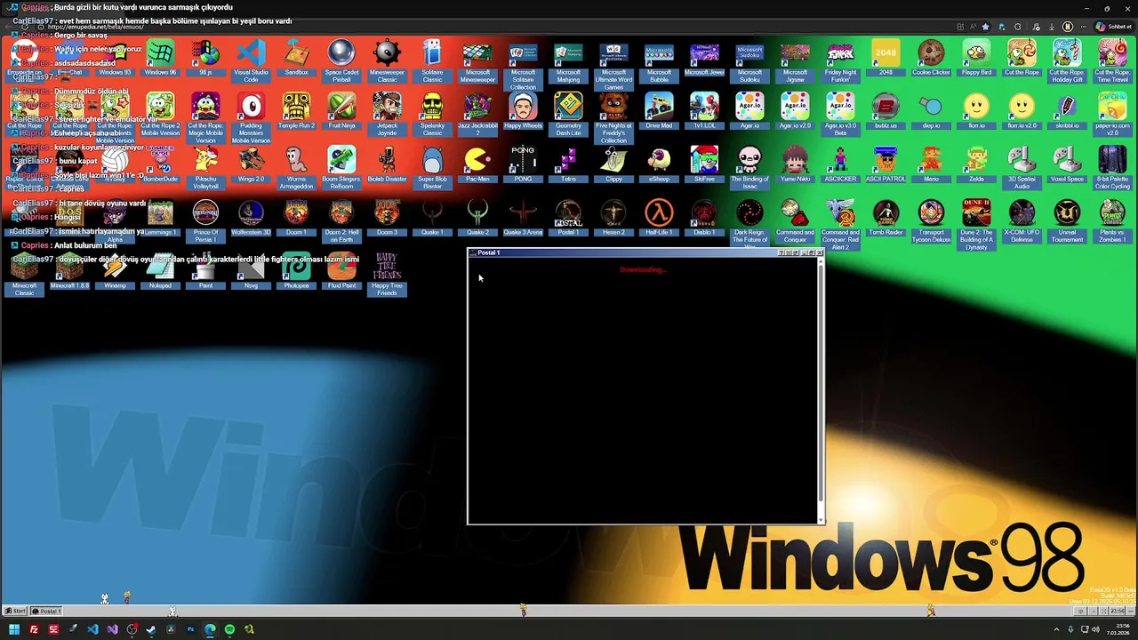Open the Win98 Start button
1138x640 pixels.
pos(15,611)
